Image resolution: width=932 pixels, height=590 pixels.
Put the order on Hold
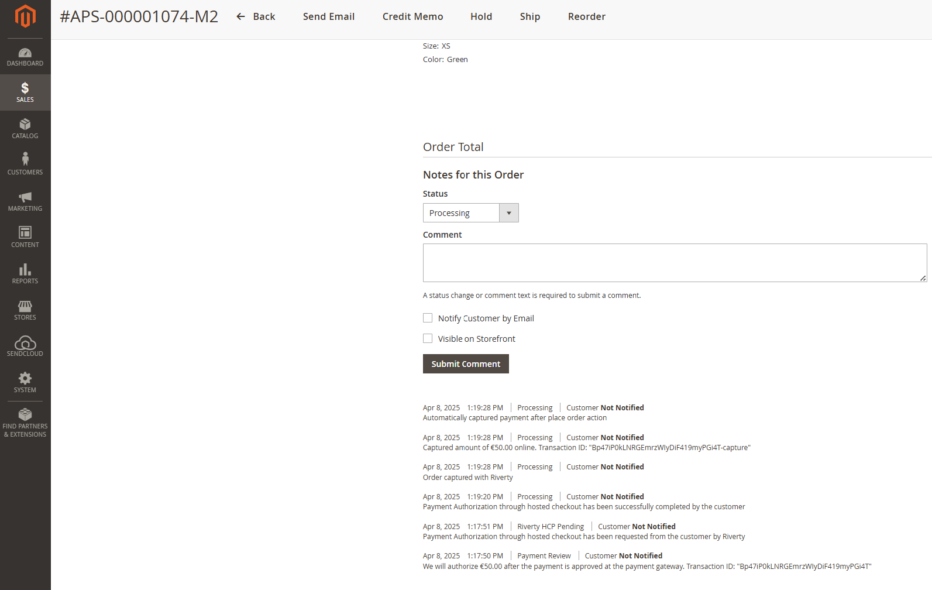click(481, 16)
